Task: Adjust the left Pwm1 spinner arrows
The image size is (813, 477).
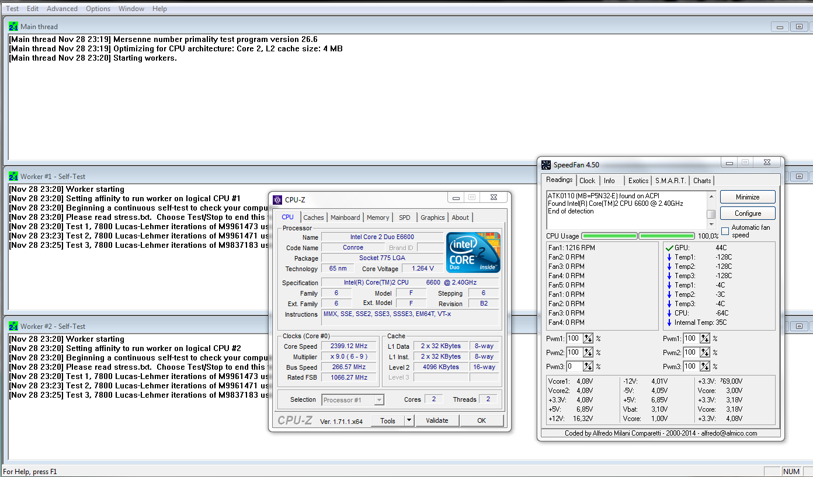Action: pos(588,339)
